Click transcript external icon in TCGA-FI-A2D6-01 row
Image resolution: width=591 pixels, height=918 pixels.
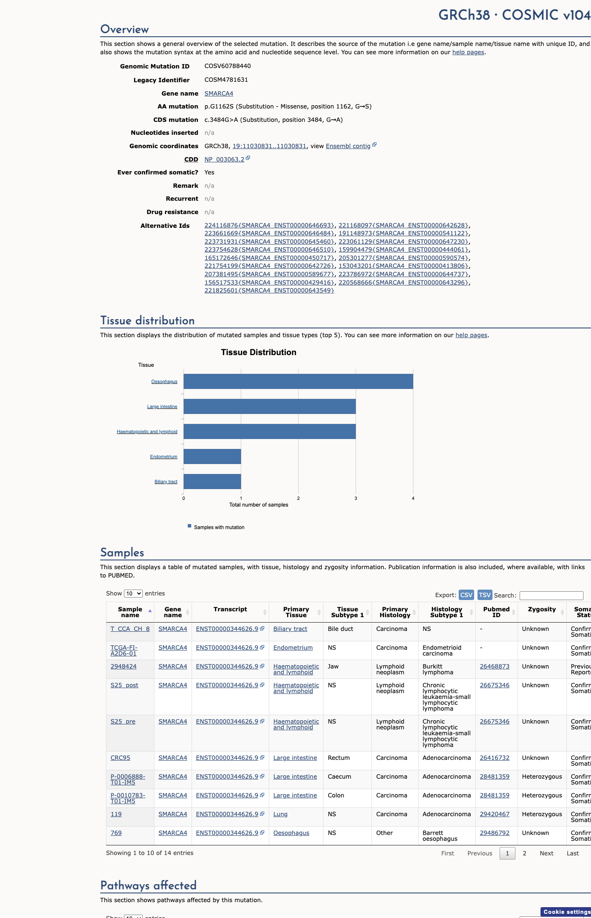[x=262, y=647]
